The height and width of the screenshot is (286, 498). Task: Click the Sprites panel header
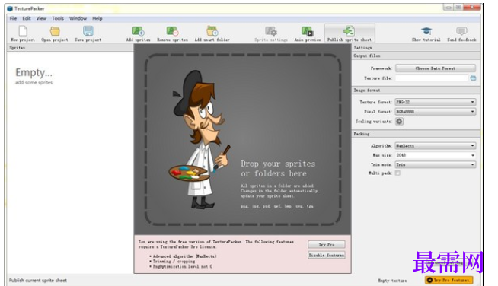[x=70, y=48]
